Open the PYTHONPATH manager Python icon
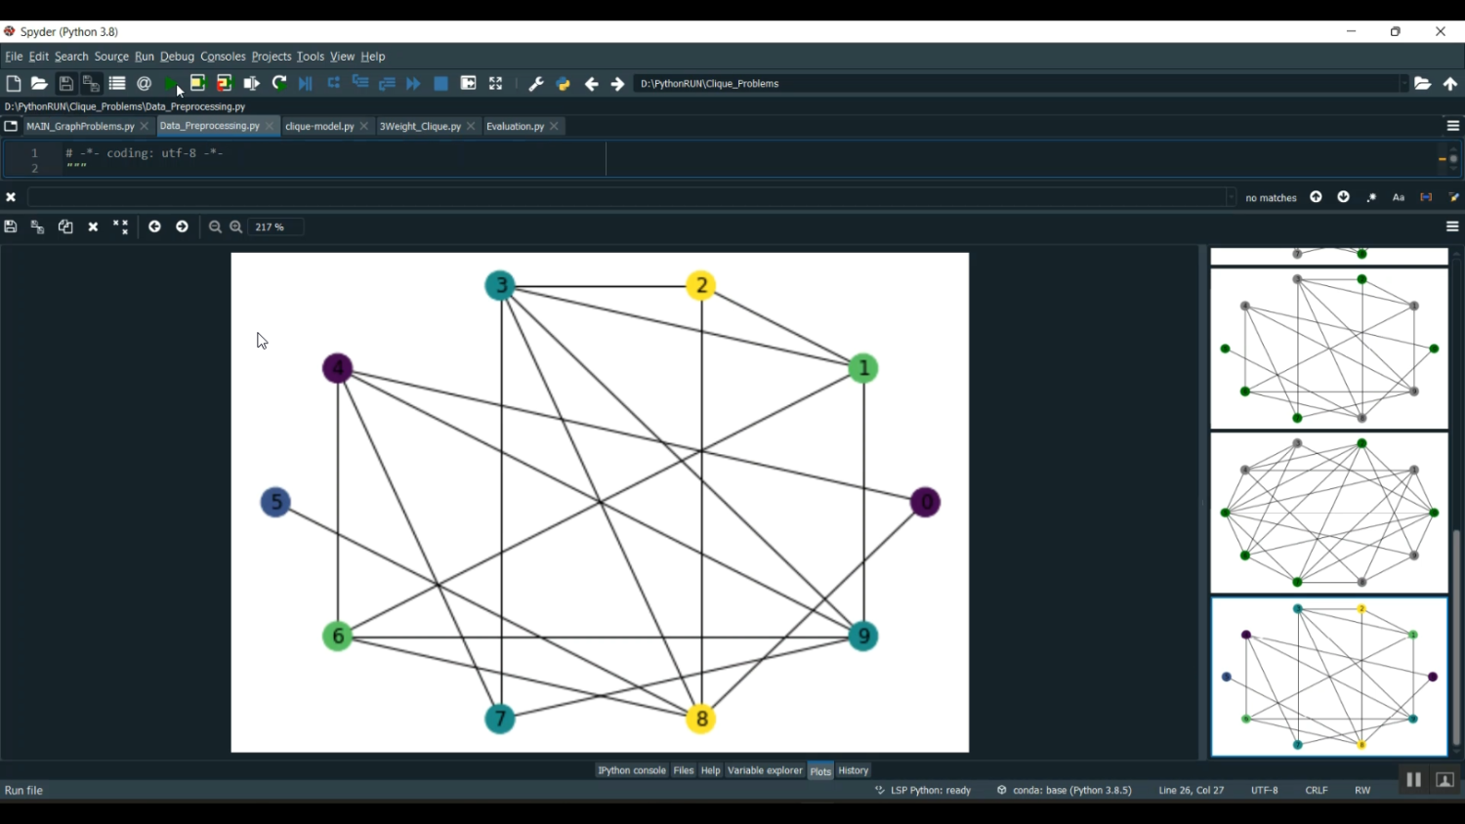Image resolution: width=1465 pixels, height=824 pixels. [x=564, y=84]
